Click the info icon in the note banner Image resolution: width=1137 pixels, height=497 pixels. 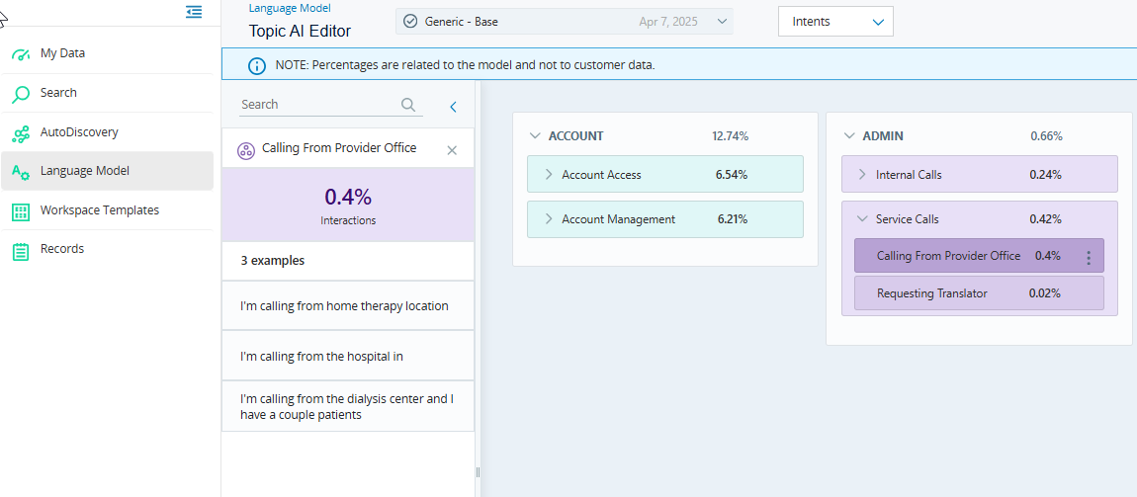click(x=256, y=66)
